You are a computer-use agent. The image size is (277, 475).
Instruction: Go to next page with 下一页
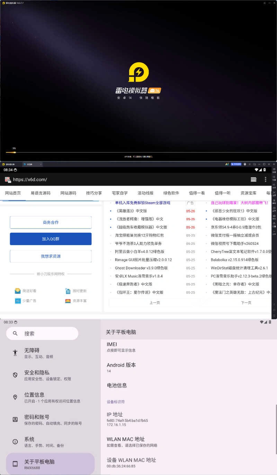pyautogui.click(x=246, y=303)
